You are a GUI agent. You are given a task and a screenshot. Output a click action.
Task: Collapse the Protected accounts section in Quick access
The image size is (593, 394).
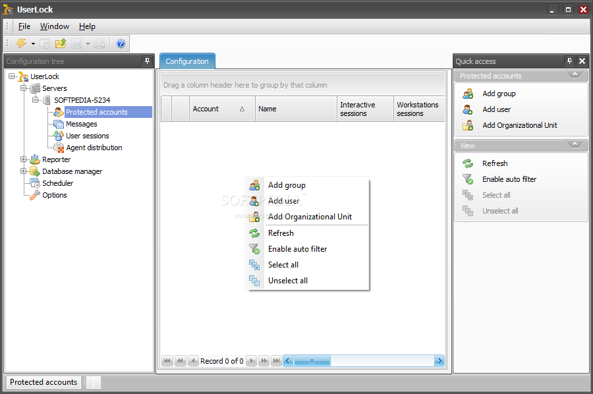tap(575, 74)
